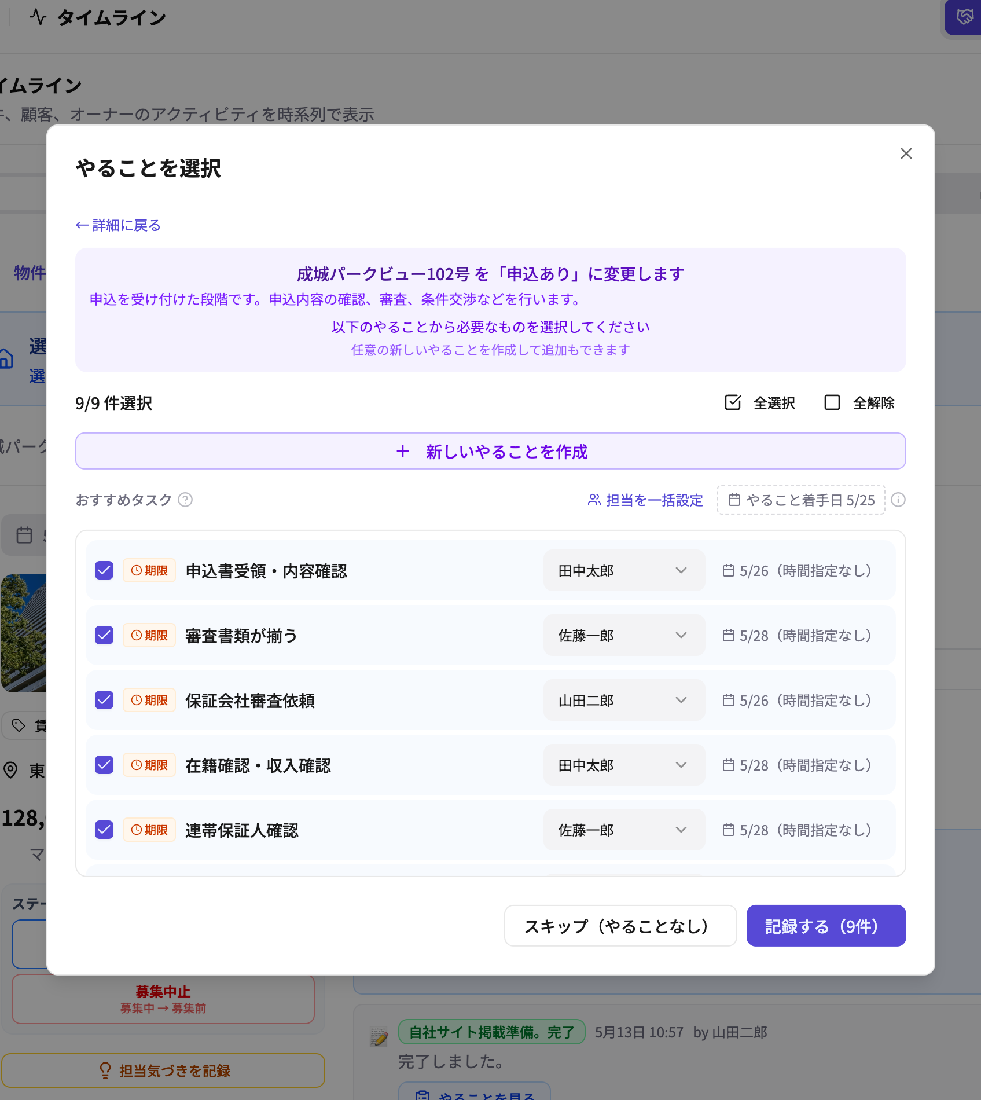Open the やること着手日 5/25 date picker
The width and height of the screenshot is (981, 1100).
pyautogui.click(x=801, y=500)
